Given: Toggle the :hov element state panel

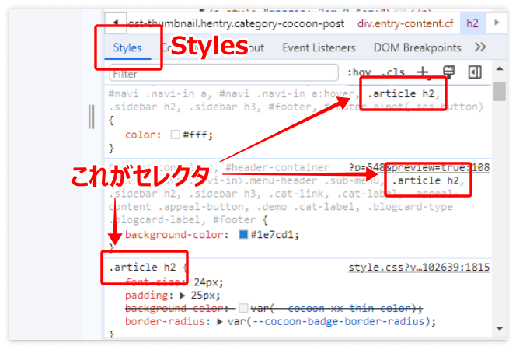Looking at the screenshot, I should [359, 72].
